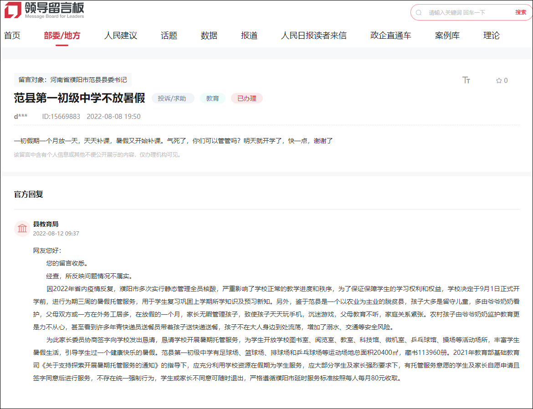This screenshot has height=409, width=533.
Task: Click the 县教育局 avatar icon
Action: tap(22, 228)
